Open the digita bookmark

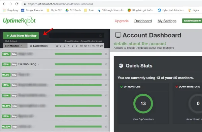(x=194, y=10)
